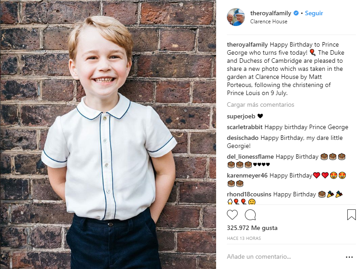359x269 pixels.
Task: Open the post timestamp Hace 13 horas
Action: click(244, 239)
